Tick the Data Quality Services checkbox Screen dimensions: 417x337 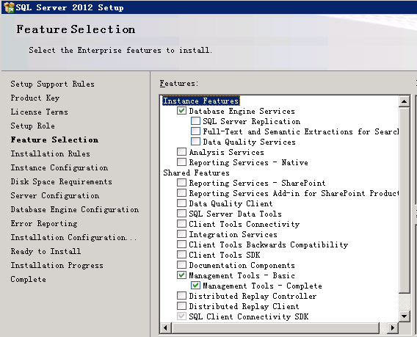(195, 142)
